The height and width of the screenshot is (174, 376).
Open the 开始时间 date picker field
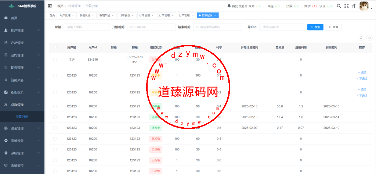click(151, 27)
